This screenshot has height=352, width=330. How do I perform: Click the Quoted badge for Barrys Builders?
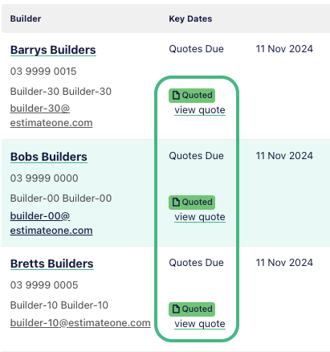coord(192,96)
